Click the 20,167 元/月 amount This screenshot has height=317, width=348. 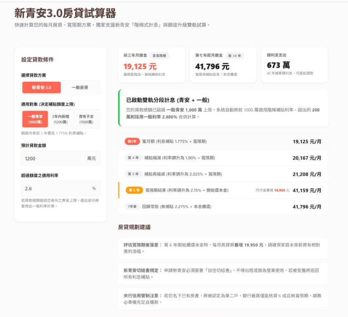(x=307, y=158)
